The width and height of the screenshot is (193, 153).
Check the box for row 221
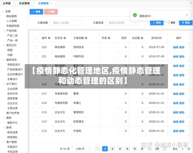(x=36, y=56)
